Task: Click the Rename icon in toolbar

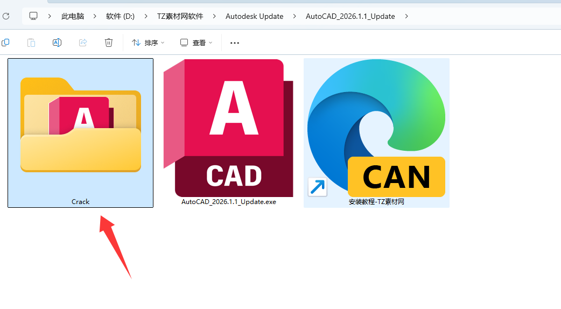Action: 57,43
